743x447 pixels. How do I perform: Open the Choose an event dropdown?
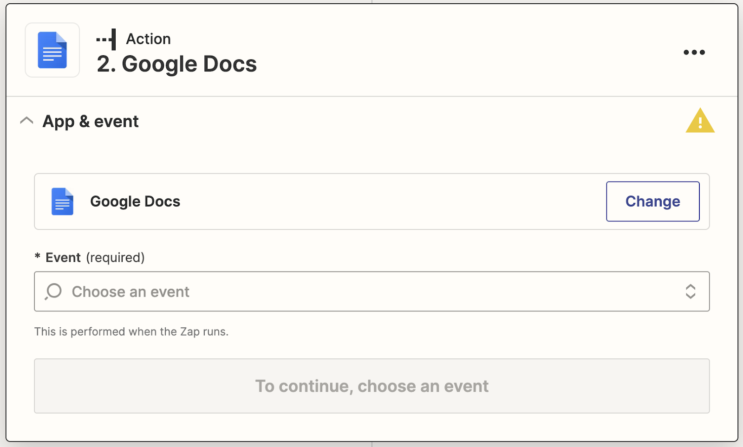[371, 292]
